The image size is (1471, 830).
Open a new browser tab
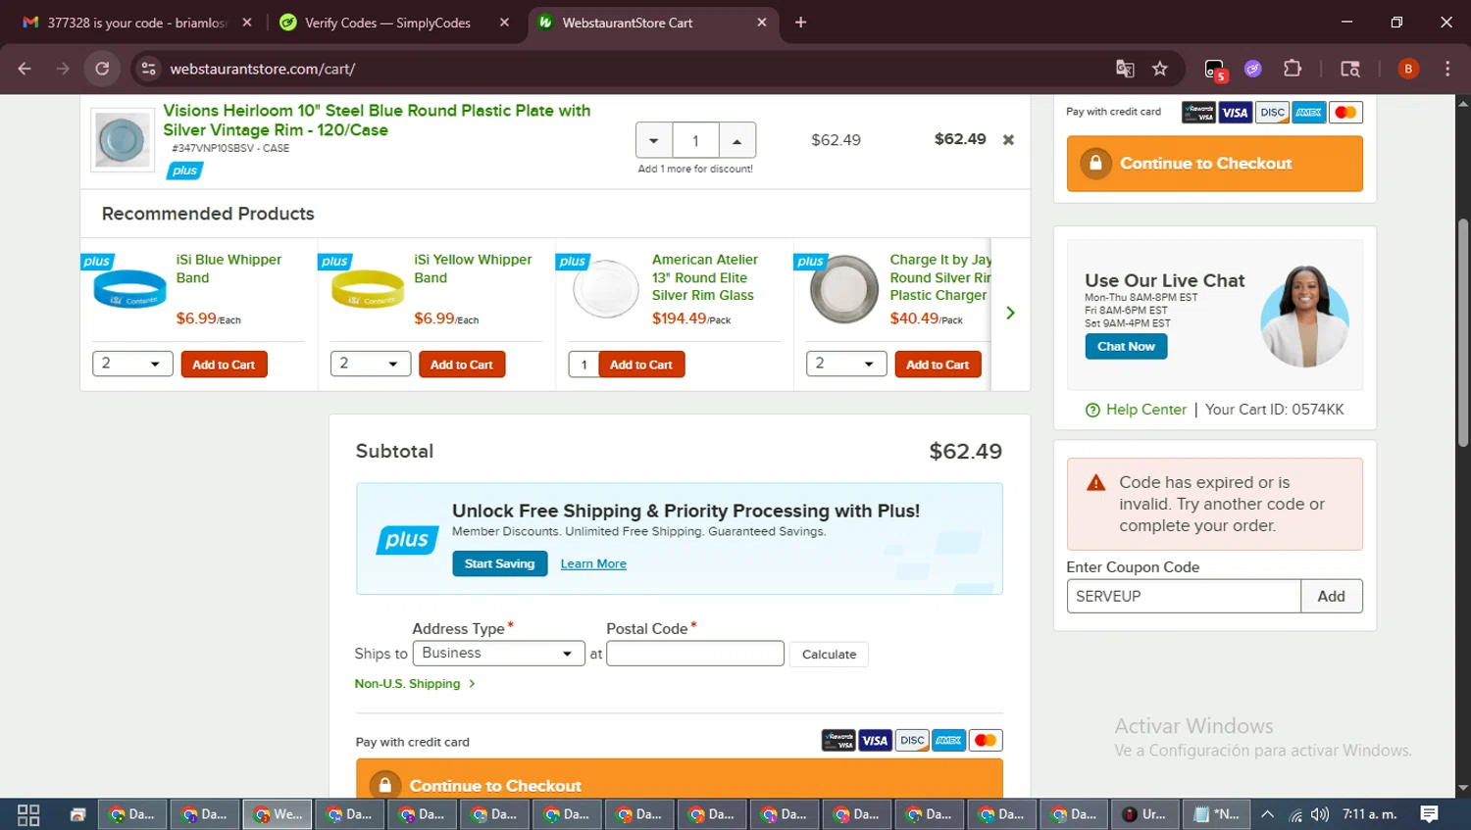[x=801, y=23]
